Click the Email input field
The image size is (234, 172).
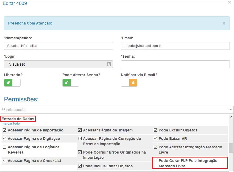click(x=175, y=46)
